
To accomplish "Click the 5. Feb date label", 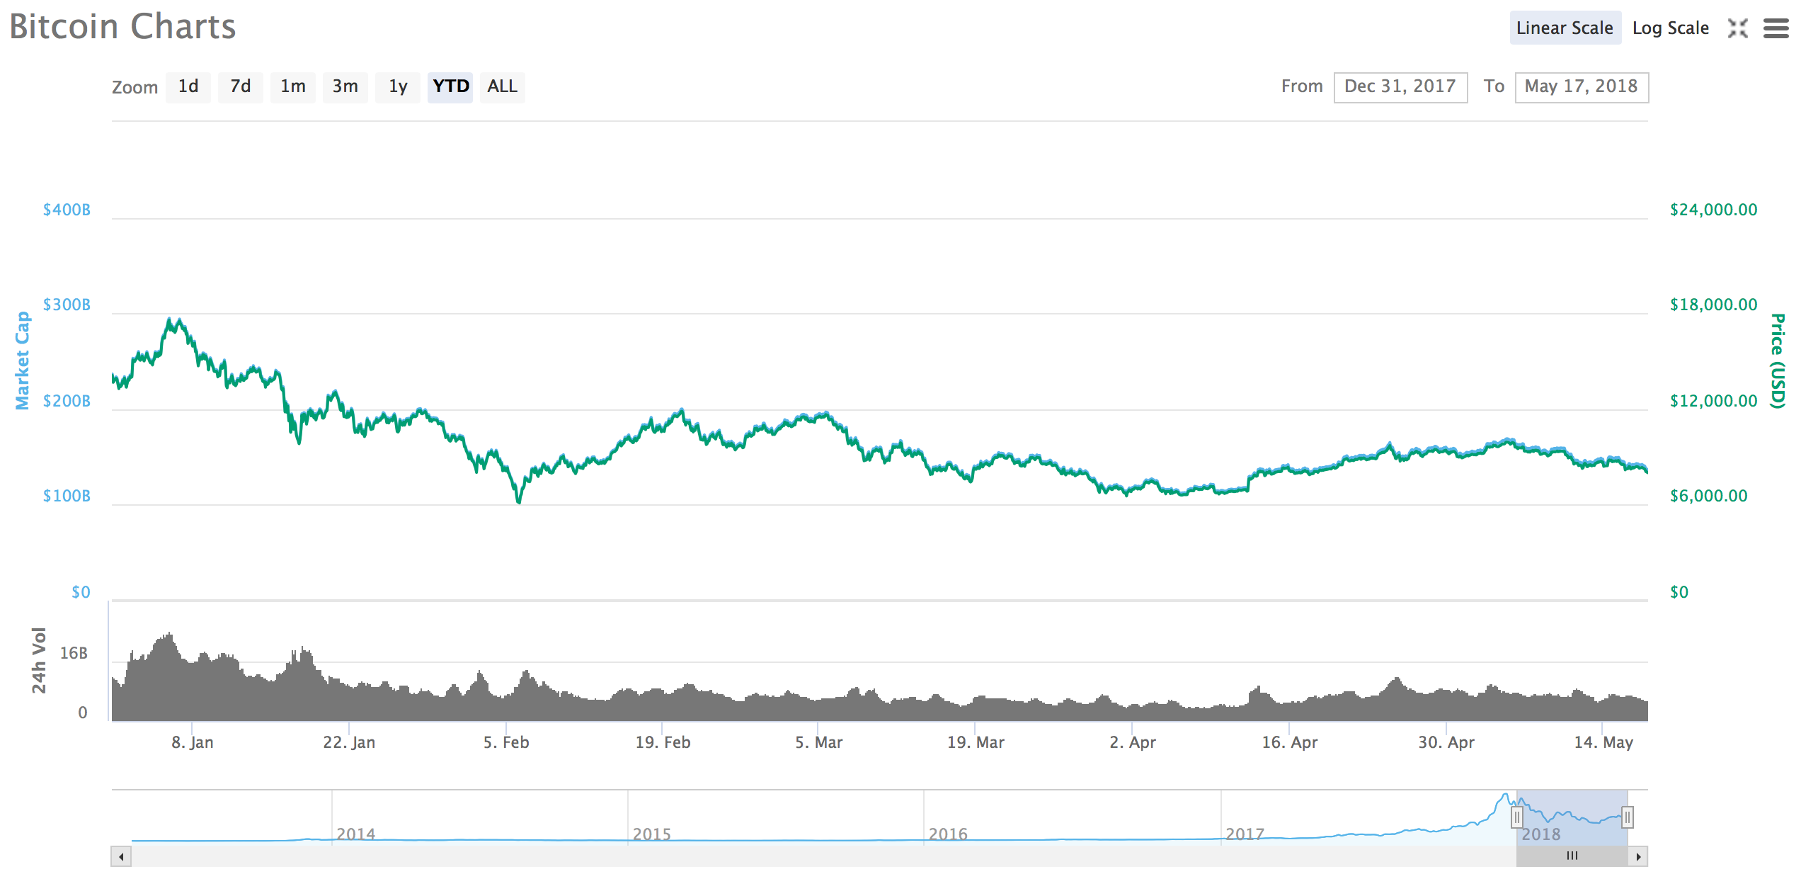I will [506, 742].
